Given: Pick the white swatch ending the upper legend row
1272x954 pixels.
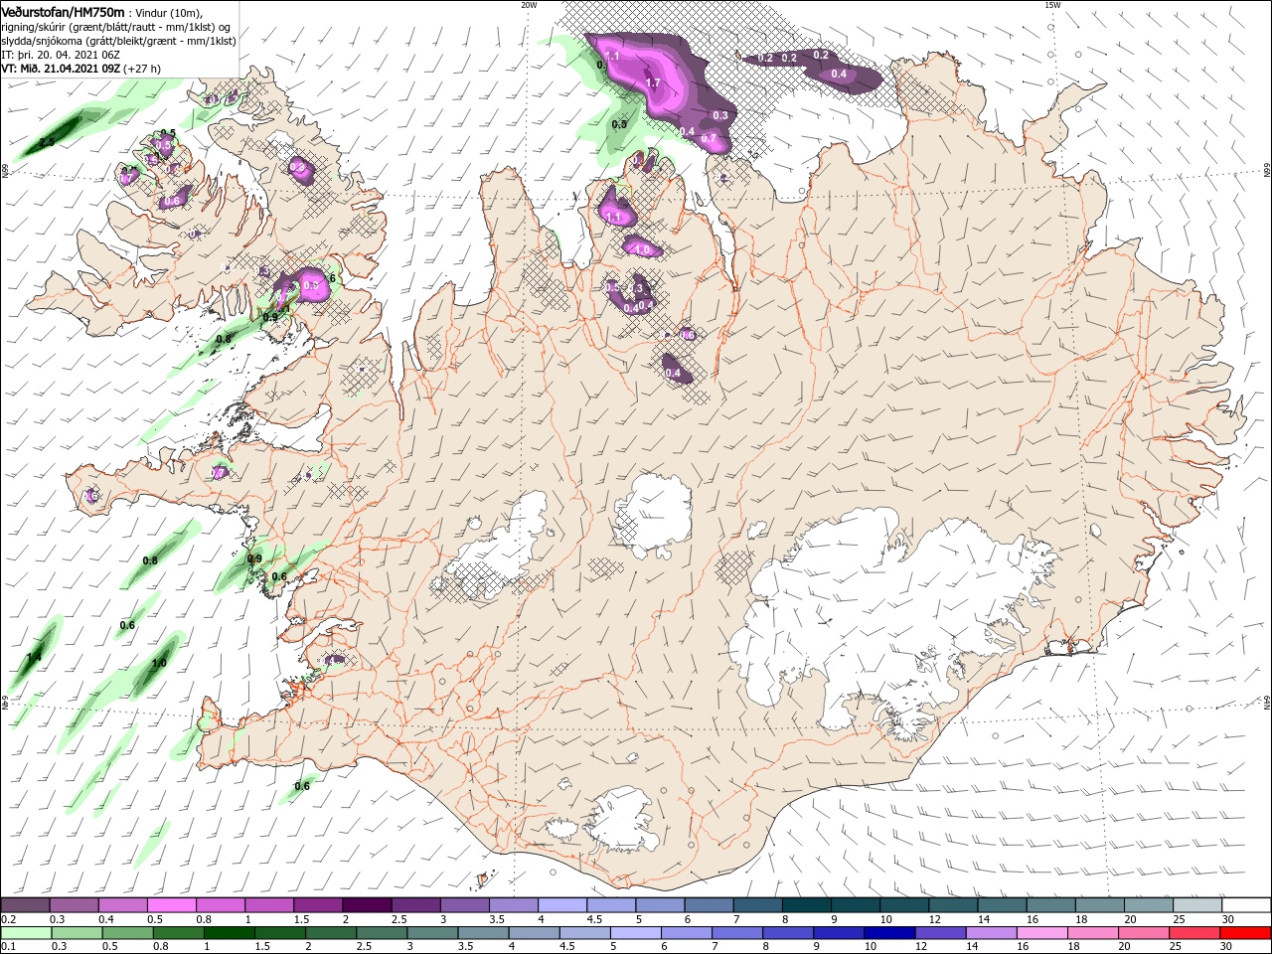Looking at the screenshot, I should [1247, 905].
